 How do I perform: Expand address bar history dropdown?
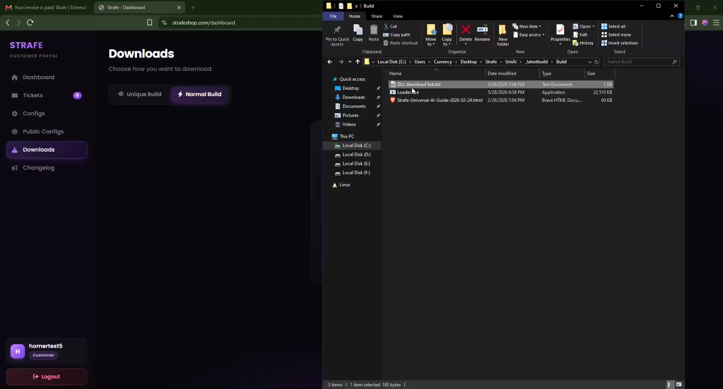(x=590, y=62)
